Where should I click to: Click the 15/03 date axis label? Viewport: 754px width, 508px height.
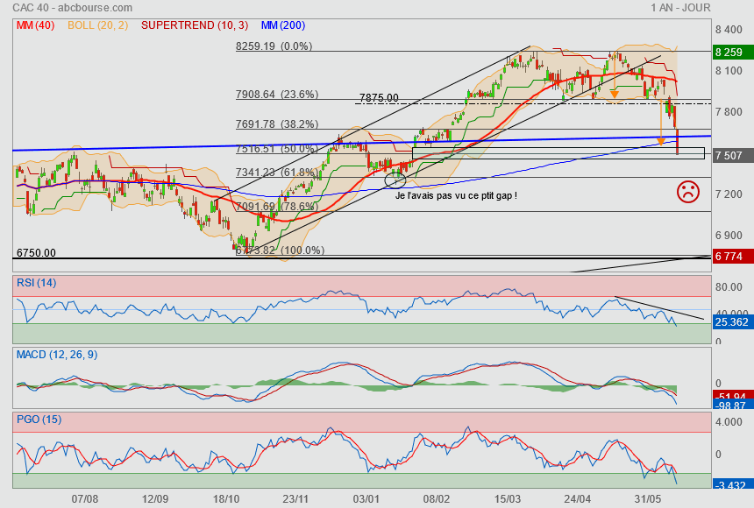pos(508,499)
